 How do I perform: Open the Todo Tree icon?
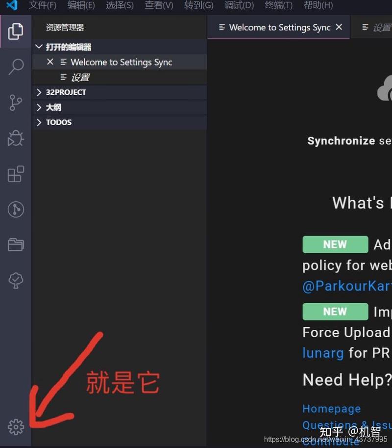pos(16,280)
